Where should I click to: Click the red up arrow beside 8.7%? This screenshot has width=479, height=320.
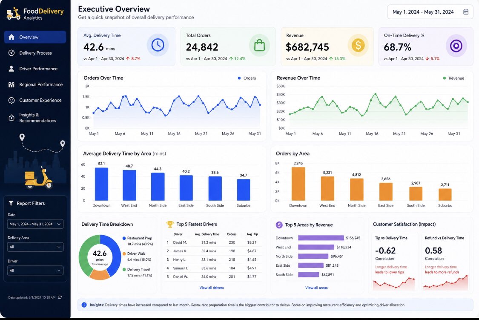pos(128,59)
